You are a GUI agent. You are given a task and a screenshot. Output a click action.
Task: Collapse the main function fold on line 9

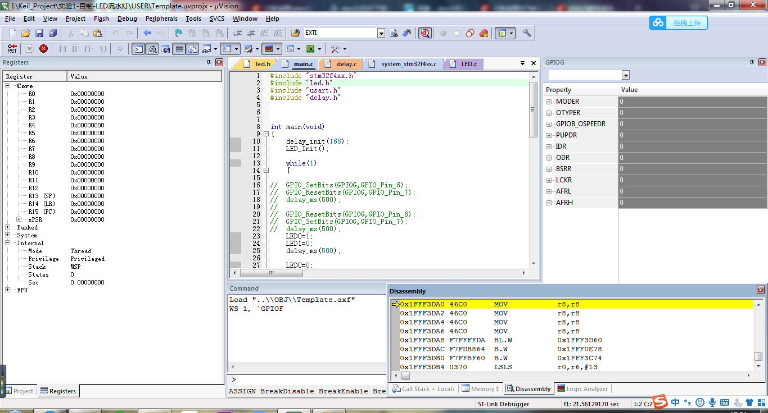click(266, 134)
